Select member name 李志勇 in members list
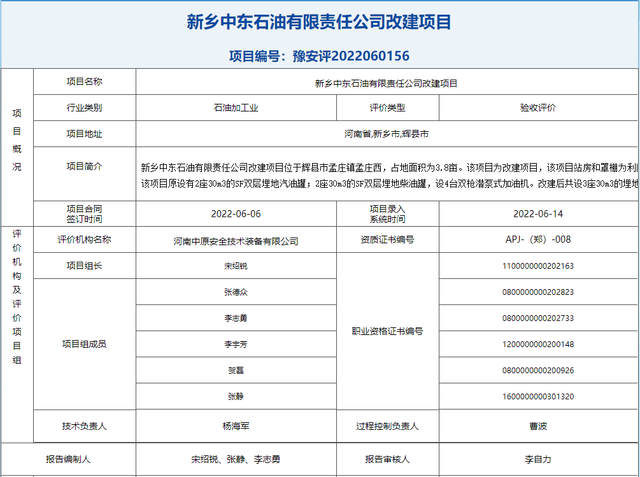 tap(236, 318)
